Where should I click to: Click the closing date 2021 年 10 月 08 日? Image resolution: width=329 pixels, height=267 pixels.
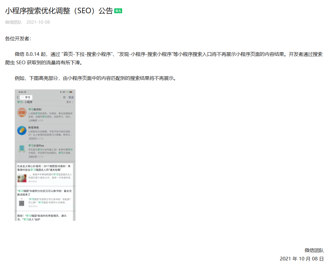click(302, 259)
